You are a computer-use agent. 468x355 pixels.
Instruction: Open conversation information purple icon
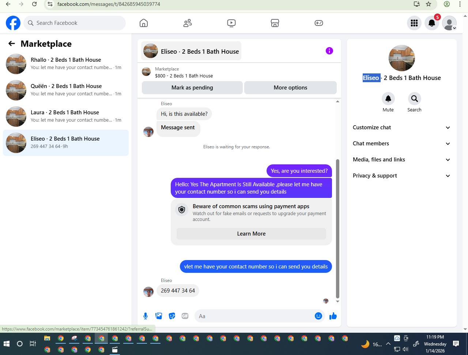tap(329, 51)
